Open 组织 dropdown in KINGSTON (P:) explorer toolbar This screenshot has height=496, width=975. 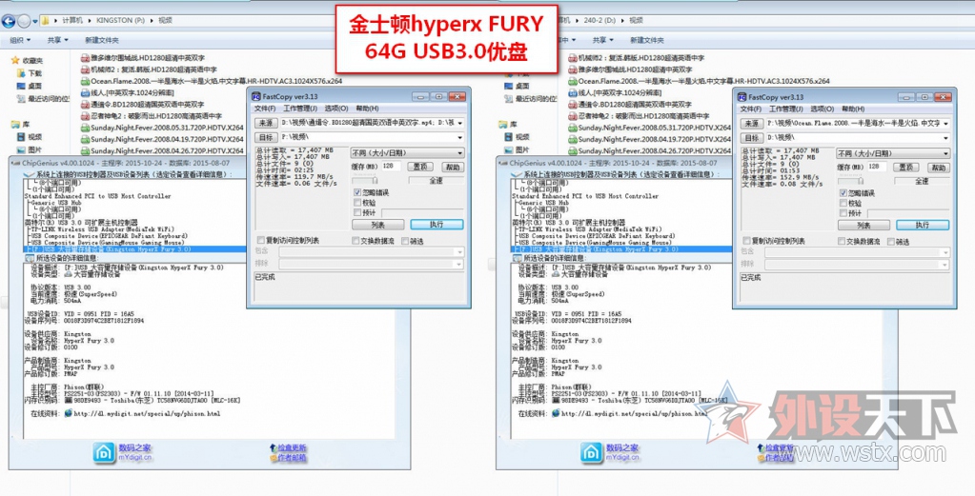(x=20, y=40)
